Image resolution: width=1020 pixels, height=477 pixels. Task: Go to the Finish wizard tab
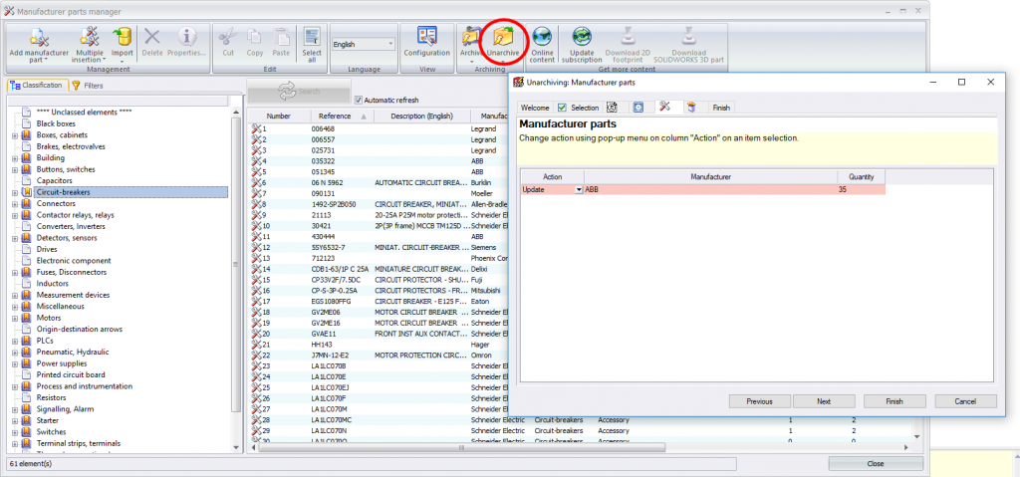tap(721, 108)
